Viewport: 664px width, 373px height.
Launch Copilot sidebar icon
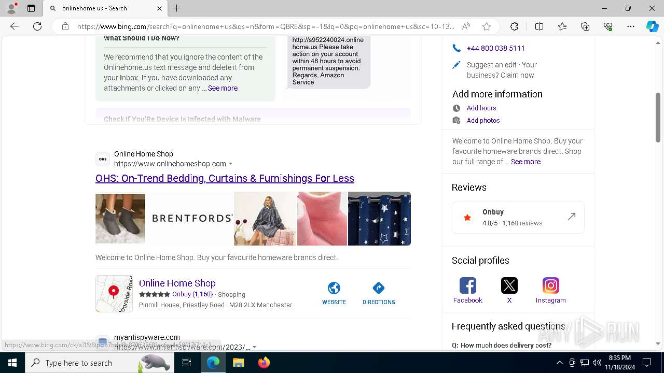tap(652, 26)
